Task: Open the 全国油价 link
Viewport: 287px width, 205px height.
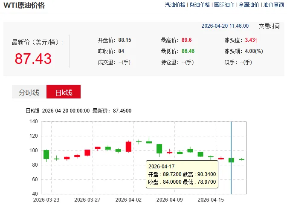Action: [249, 5]
